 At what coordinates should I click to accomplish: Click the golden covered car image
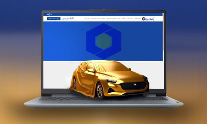click(x=109, y=79)
